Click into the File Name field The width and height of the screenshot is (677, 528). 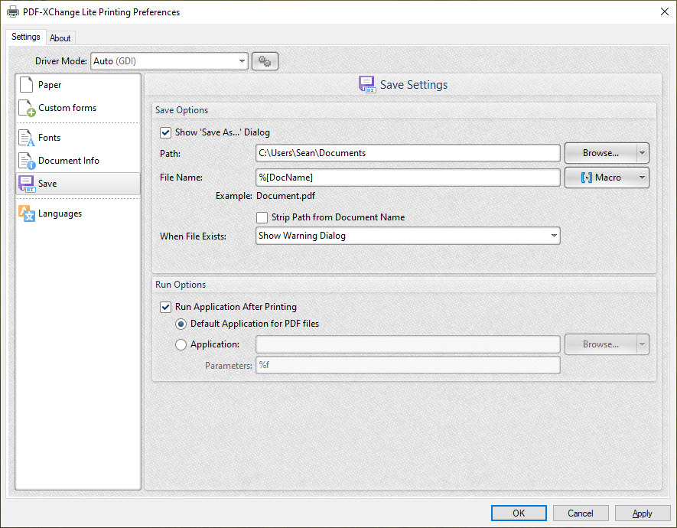point(408,178)
